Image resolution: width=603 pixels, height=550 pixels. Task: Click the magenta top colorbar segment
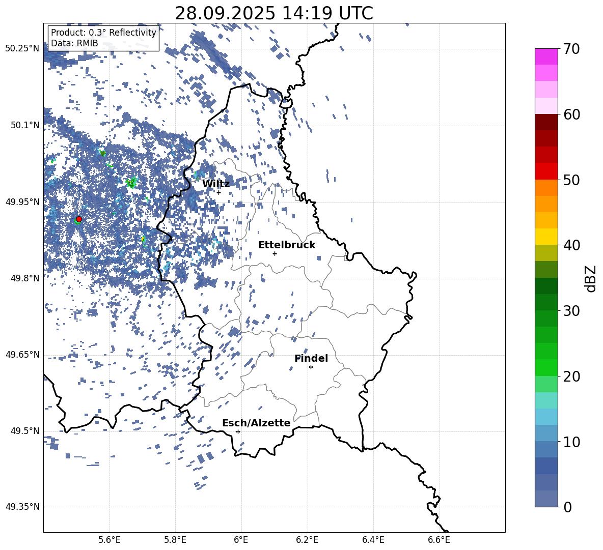546,56
